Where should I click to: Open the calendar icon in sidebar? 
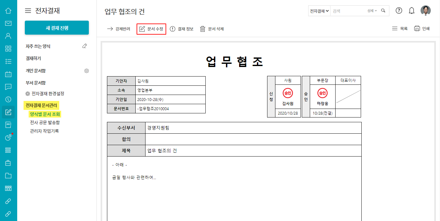[x=8, y=74]
